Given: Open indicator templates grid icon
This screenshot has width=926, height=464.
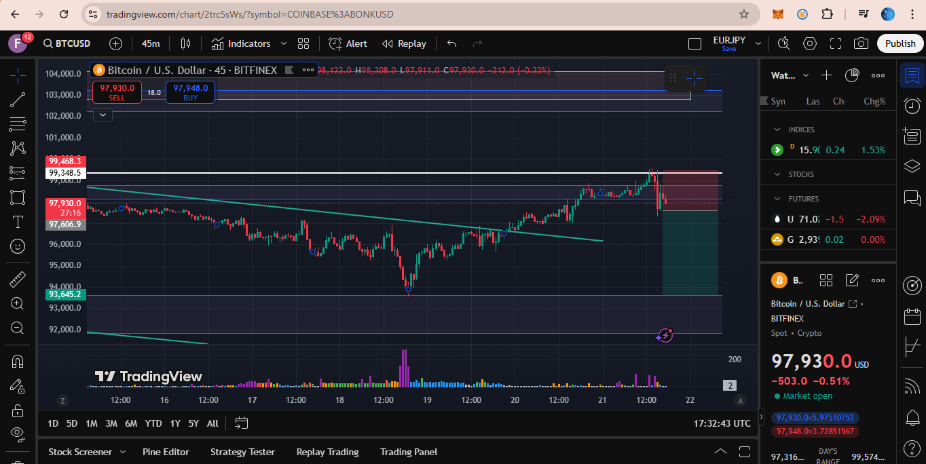Looking at the screenshot, I should pos(303,43).
